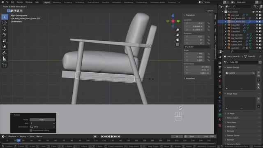Play the animation forward
This screenshot has width=263, height=148.
click(112, 136)
